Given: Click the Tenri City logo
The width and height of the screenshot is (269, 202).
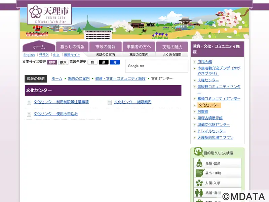Looking at the screenshot, I should (x=49, y=14).
